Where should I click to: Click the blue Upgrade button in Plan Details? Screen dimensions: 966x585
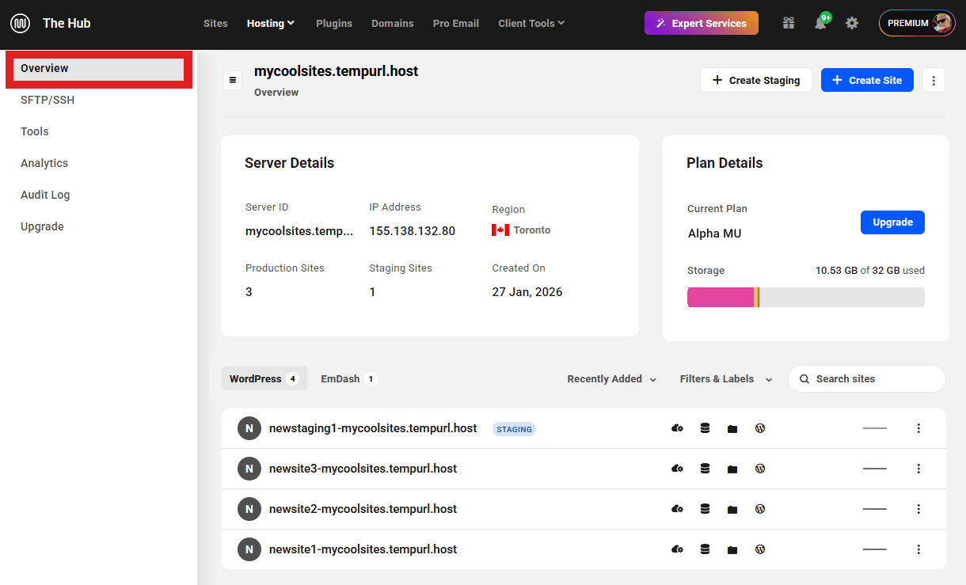pos(892,222)
